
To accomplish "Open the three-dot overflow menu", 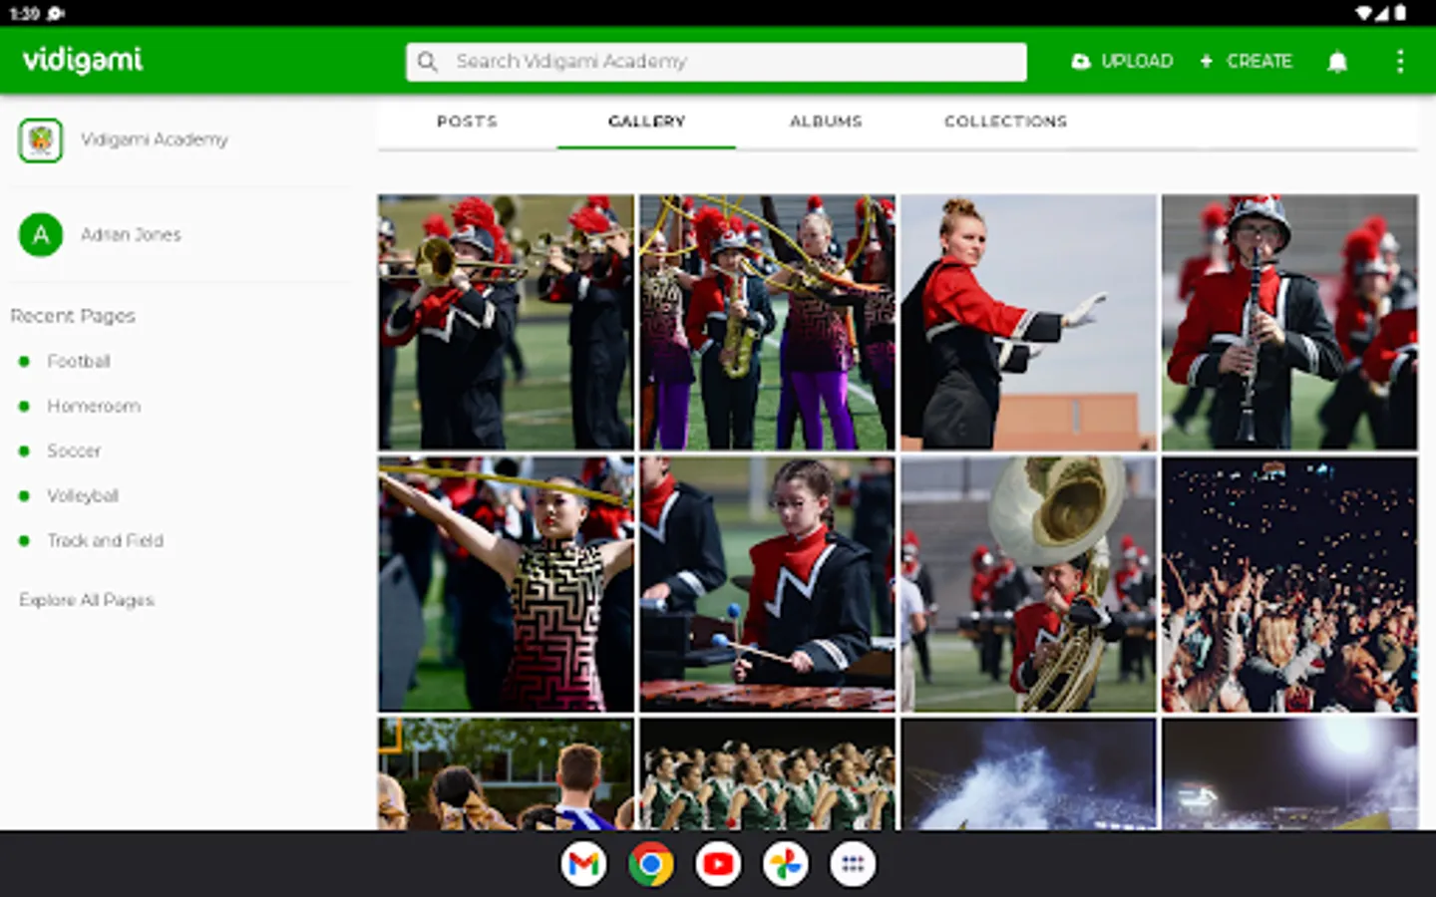I will 1400,62.
